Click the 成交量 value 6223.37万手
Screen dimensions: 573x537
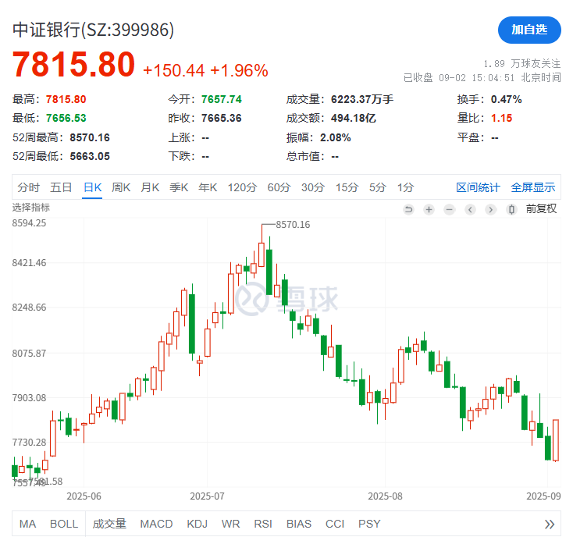click(x=362, y=99)
